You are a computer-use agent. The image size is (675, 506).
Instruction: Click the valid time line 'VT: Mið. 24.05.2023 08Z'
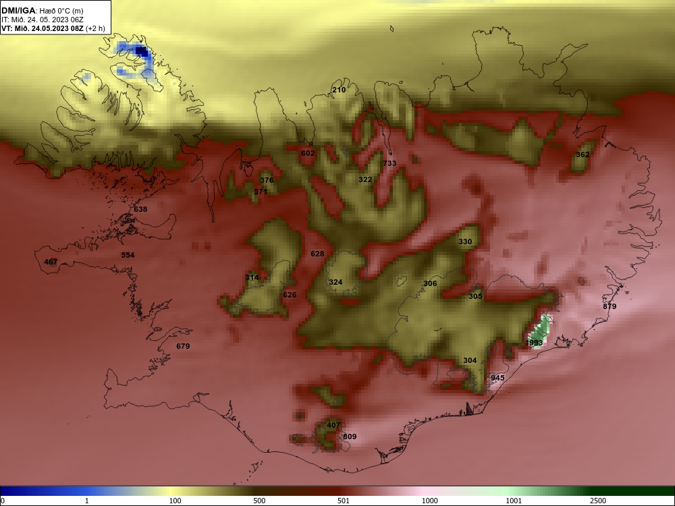(x=43, y=28)
